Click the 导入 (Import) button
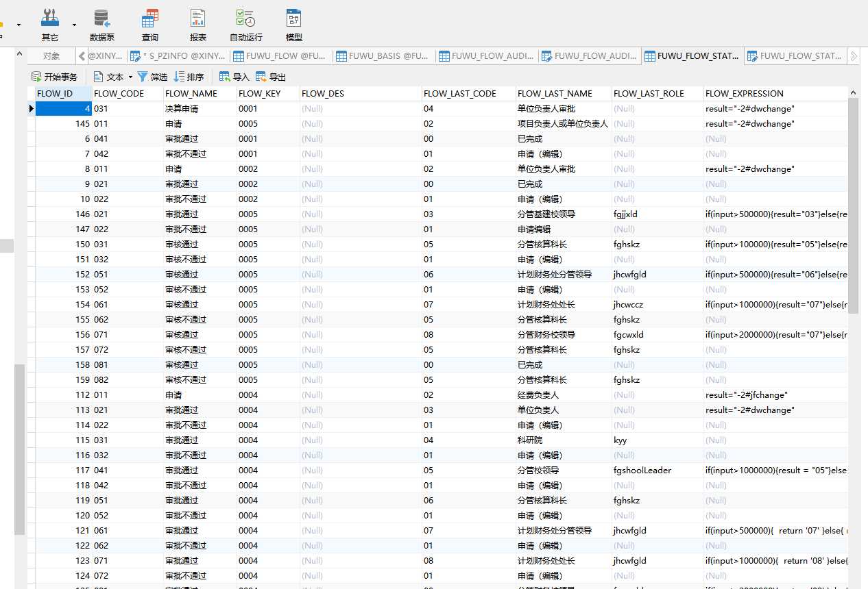This screenshot has width=868, height=589. pyautogui.click(x=234, y=77)
